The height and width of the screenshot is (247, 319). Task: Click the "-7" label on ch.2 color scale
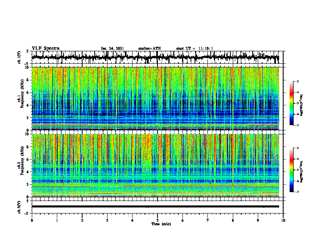[297, 192]
